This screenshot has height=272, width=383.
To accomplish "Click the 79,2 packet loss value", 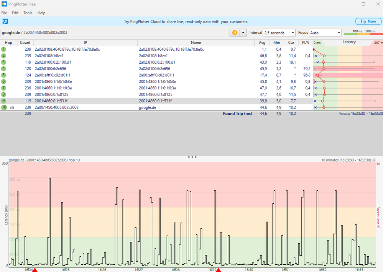I will (307, 69).
